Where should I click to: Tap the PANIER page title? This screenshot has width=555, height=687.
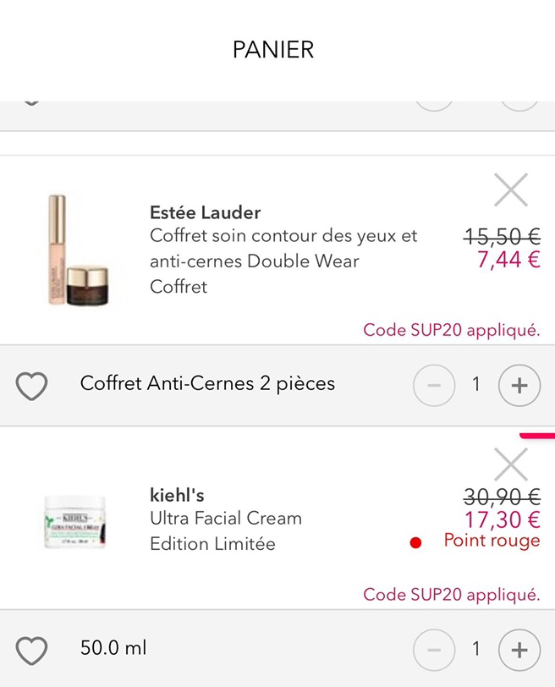tap(273, 50)
